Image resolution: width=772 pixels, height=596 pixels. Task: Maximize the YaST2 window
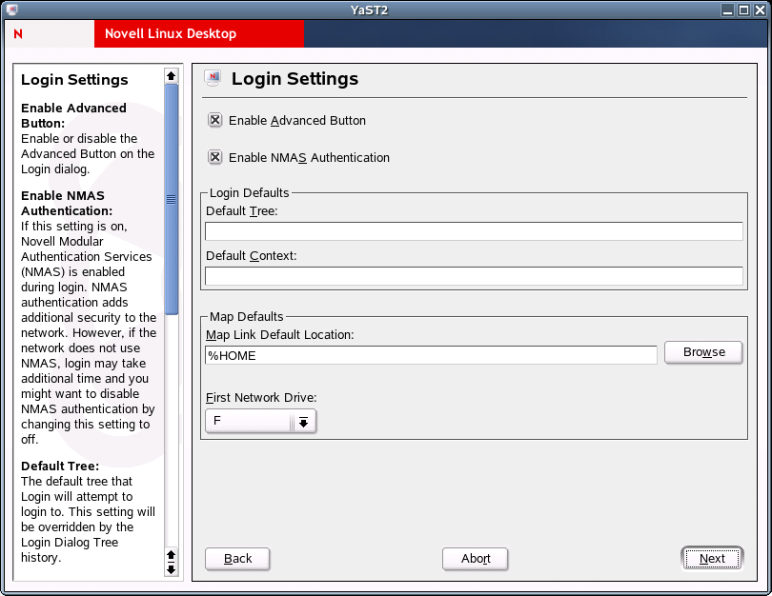pos(744,10)
